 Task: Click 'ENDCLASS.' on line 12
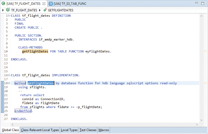[x=19, y=59]
